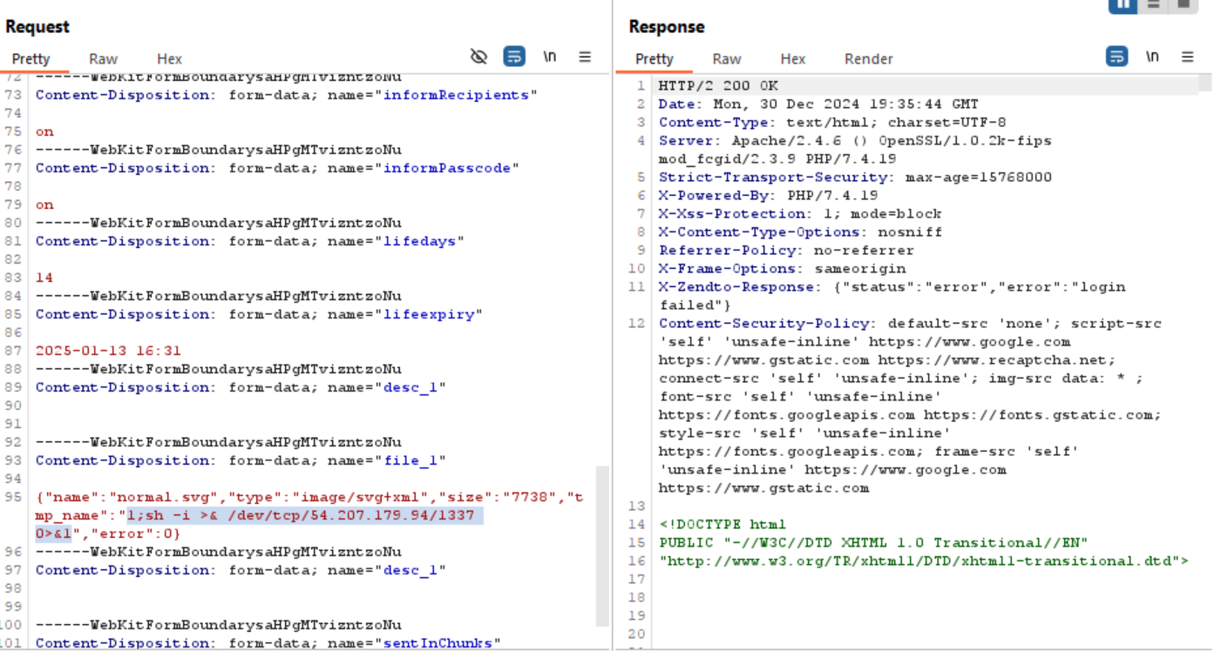Switch to the Response Raw tab
Image resolution: width=1214 pixels, height=651 pixels.
[x=726, y=59]
